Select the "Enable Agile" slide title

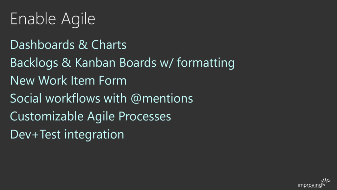53,19
